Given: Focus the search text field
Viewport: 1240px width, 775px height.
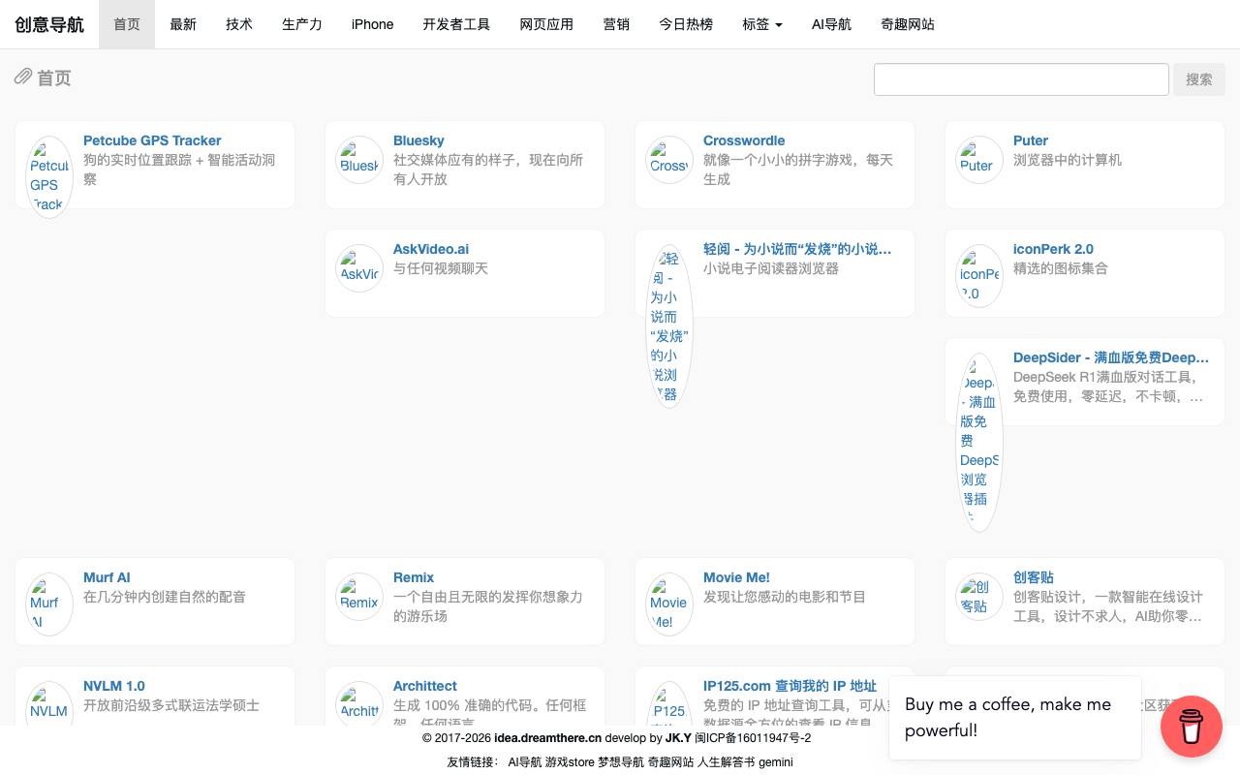Looking at the screenshot, I should point(1021,79).
